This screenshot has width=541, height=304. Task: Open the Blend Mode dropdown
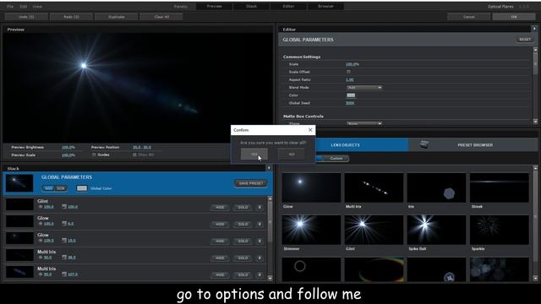coord(364,88)
